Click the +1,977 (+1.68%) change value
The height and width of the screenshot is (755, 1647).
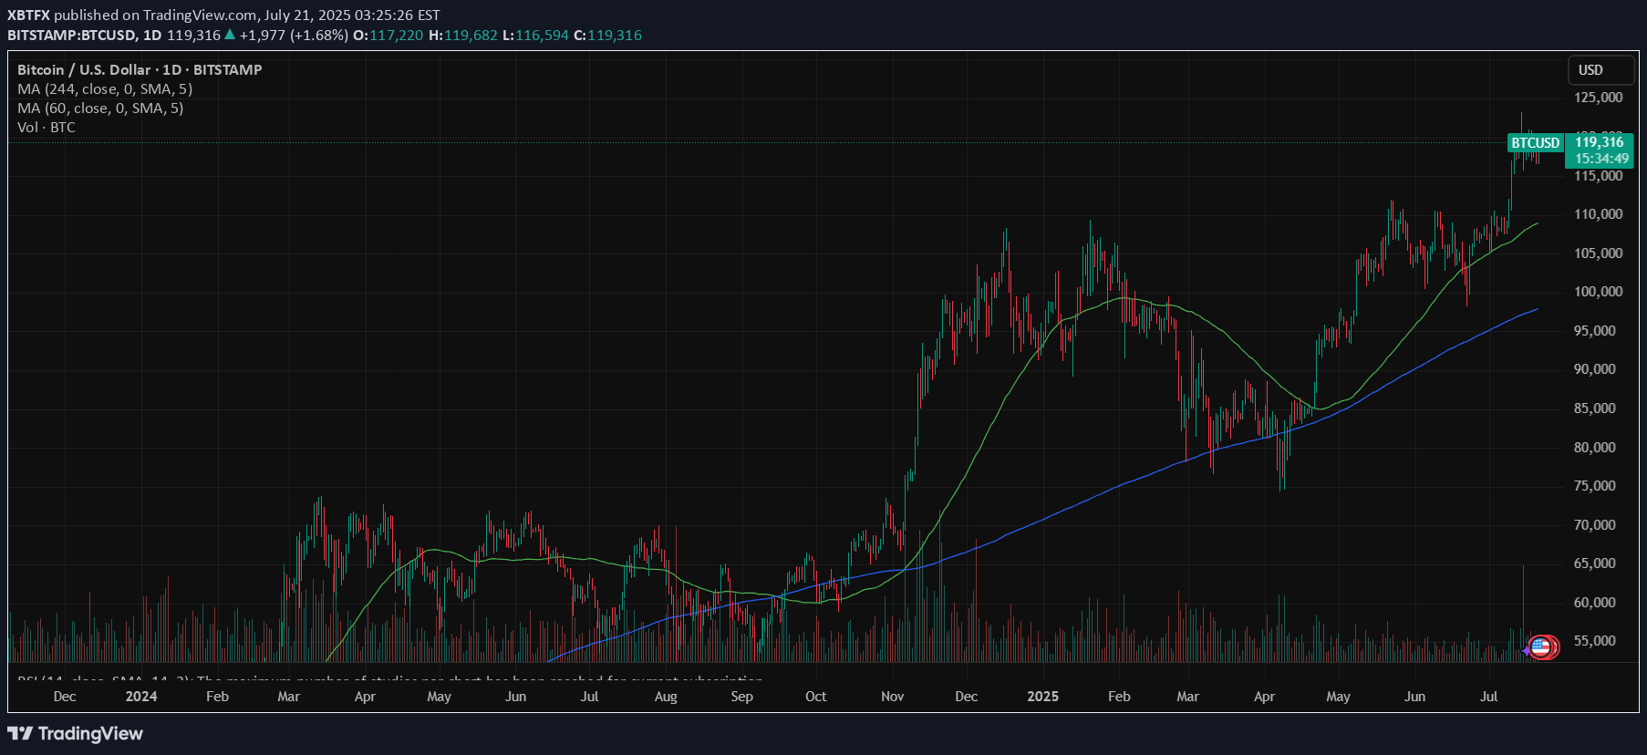[294, 36]
